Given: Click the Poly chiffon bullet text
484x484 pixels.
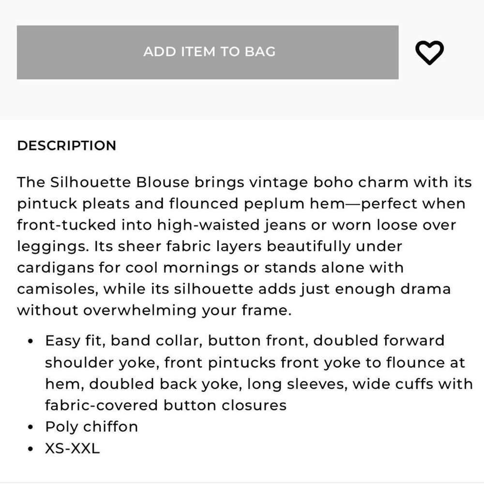Looking at the screenshot, I should pos(91,426).
